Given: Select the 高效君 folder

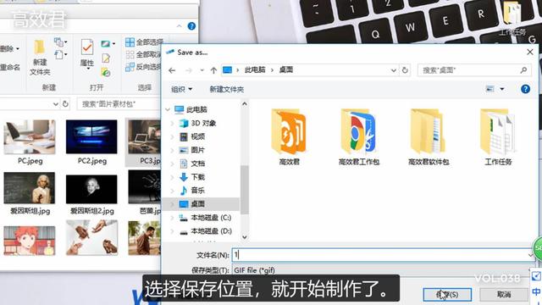Looking at the screenshot, I should pos(289,137).
